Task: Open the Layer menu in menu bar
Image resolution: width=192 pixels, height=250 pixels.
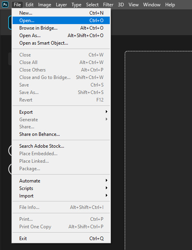Action: (61, 5)
